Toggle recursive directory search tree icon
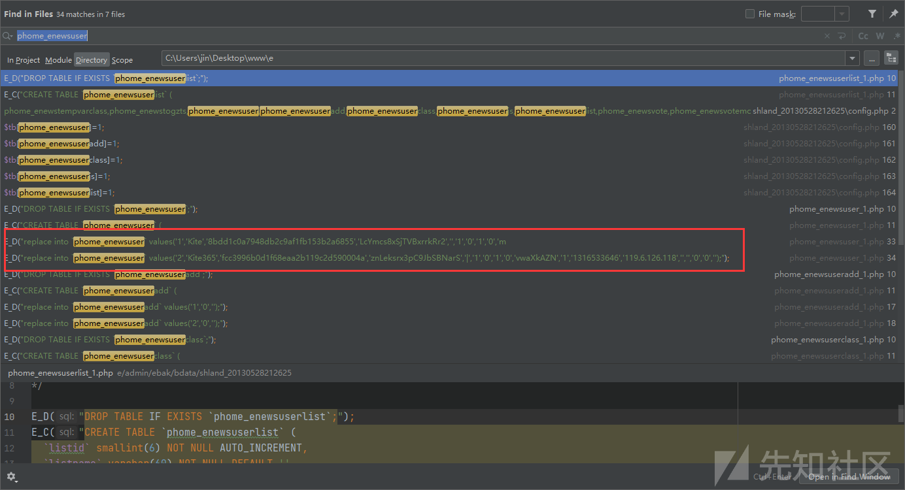905x490 pixels. click(x=891, y=58)
